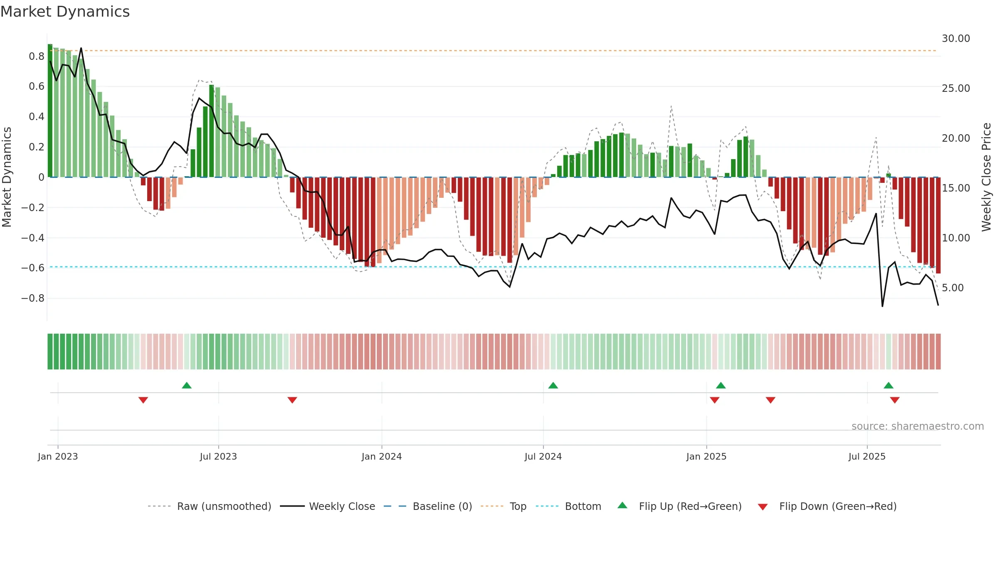Click the orange dashed Top legend line sample
This screenshot has height=561, width=998.
coord(492,506)
